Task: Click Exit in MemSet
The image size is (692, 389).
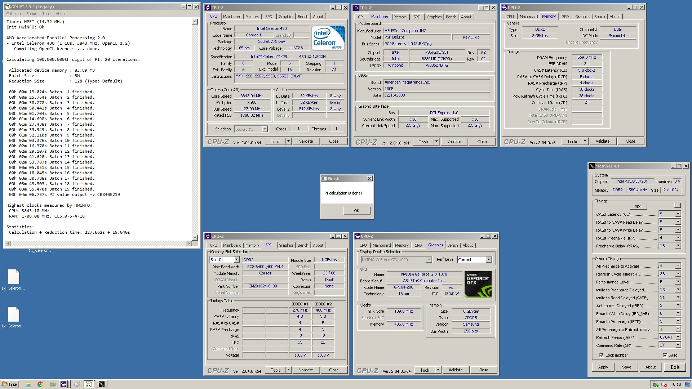Action: coord(675,367)
